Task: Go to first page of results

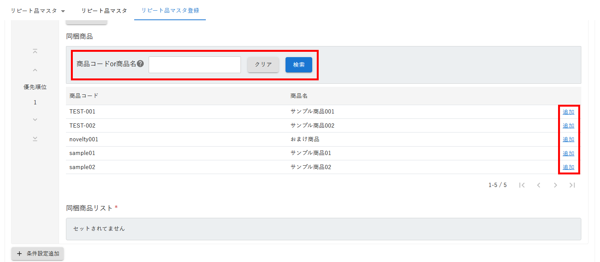Action: coord(522,185)
